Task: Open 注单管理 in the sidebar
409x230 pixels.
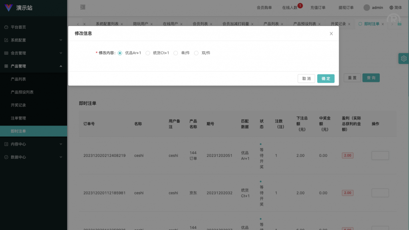Action: [18, 118]
